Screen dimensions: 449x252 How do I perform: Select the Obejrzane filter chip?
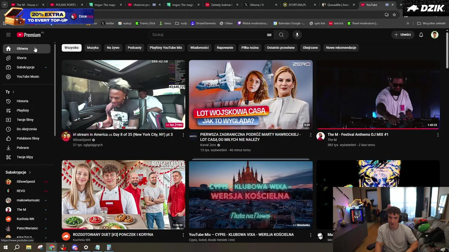[310, 48]
